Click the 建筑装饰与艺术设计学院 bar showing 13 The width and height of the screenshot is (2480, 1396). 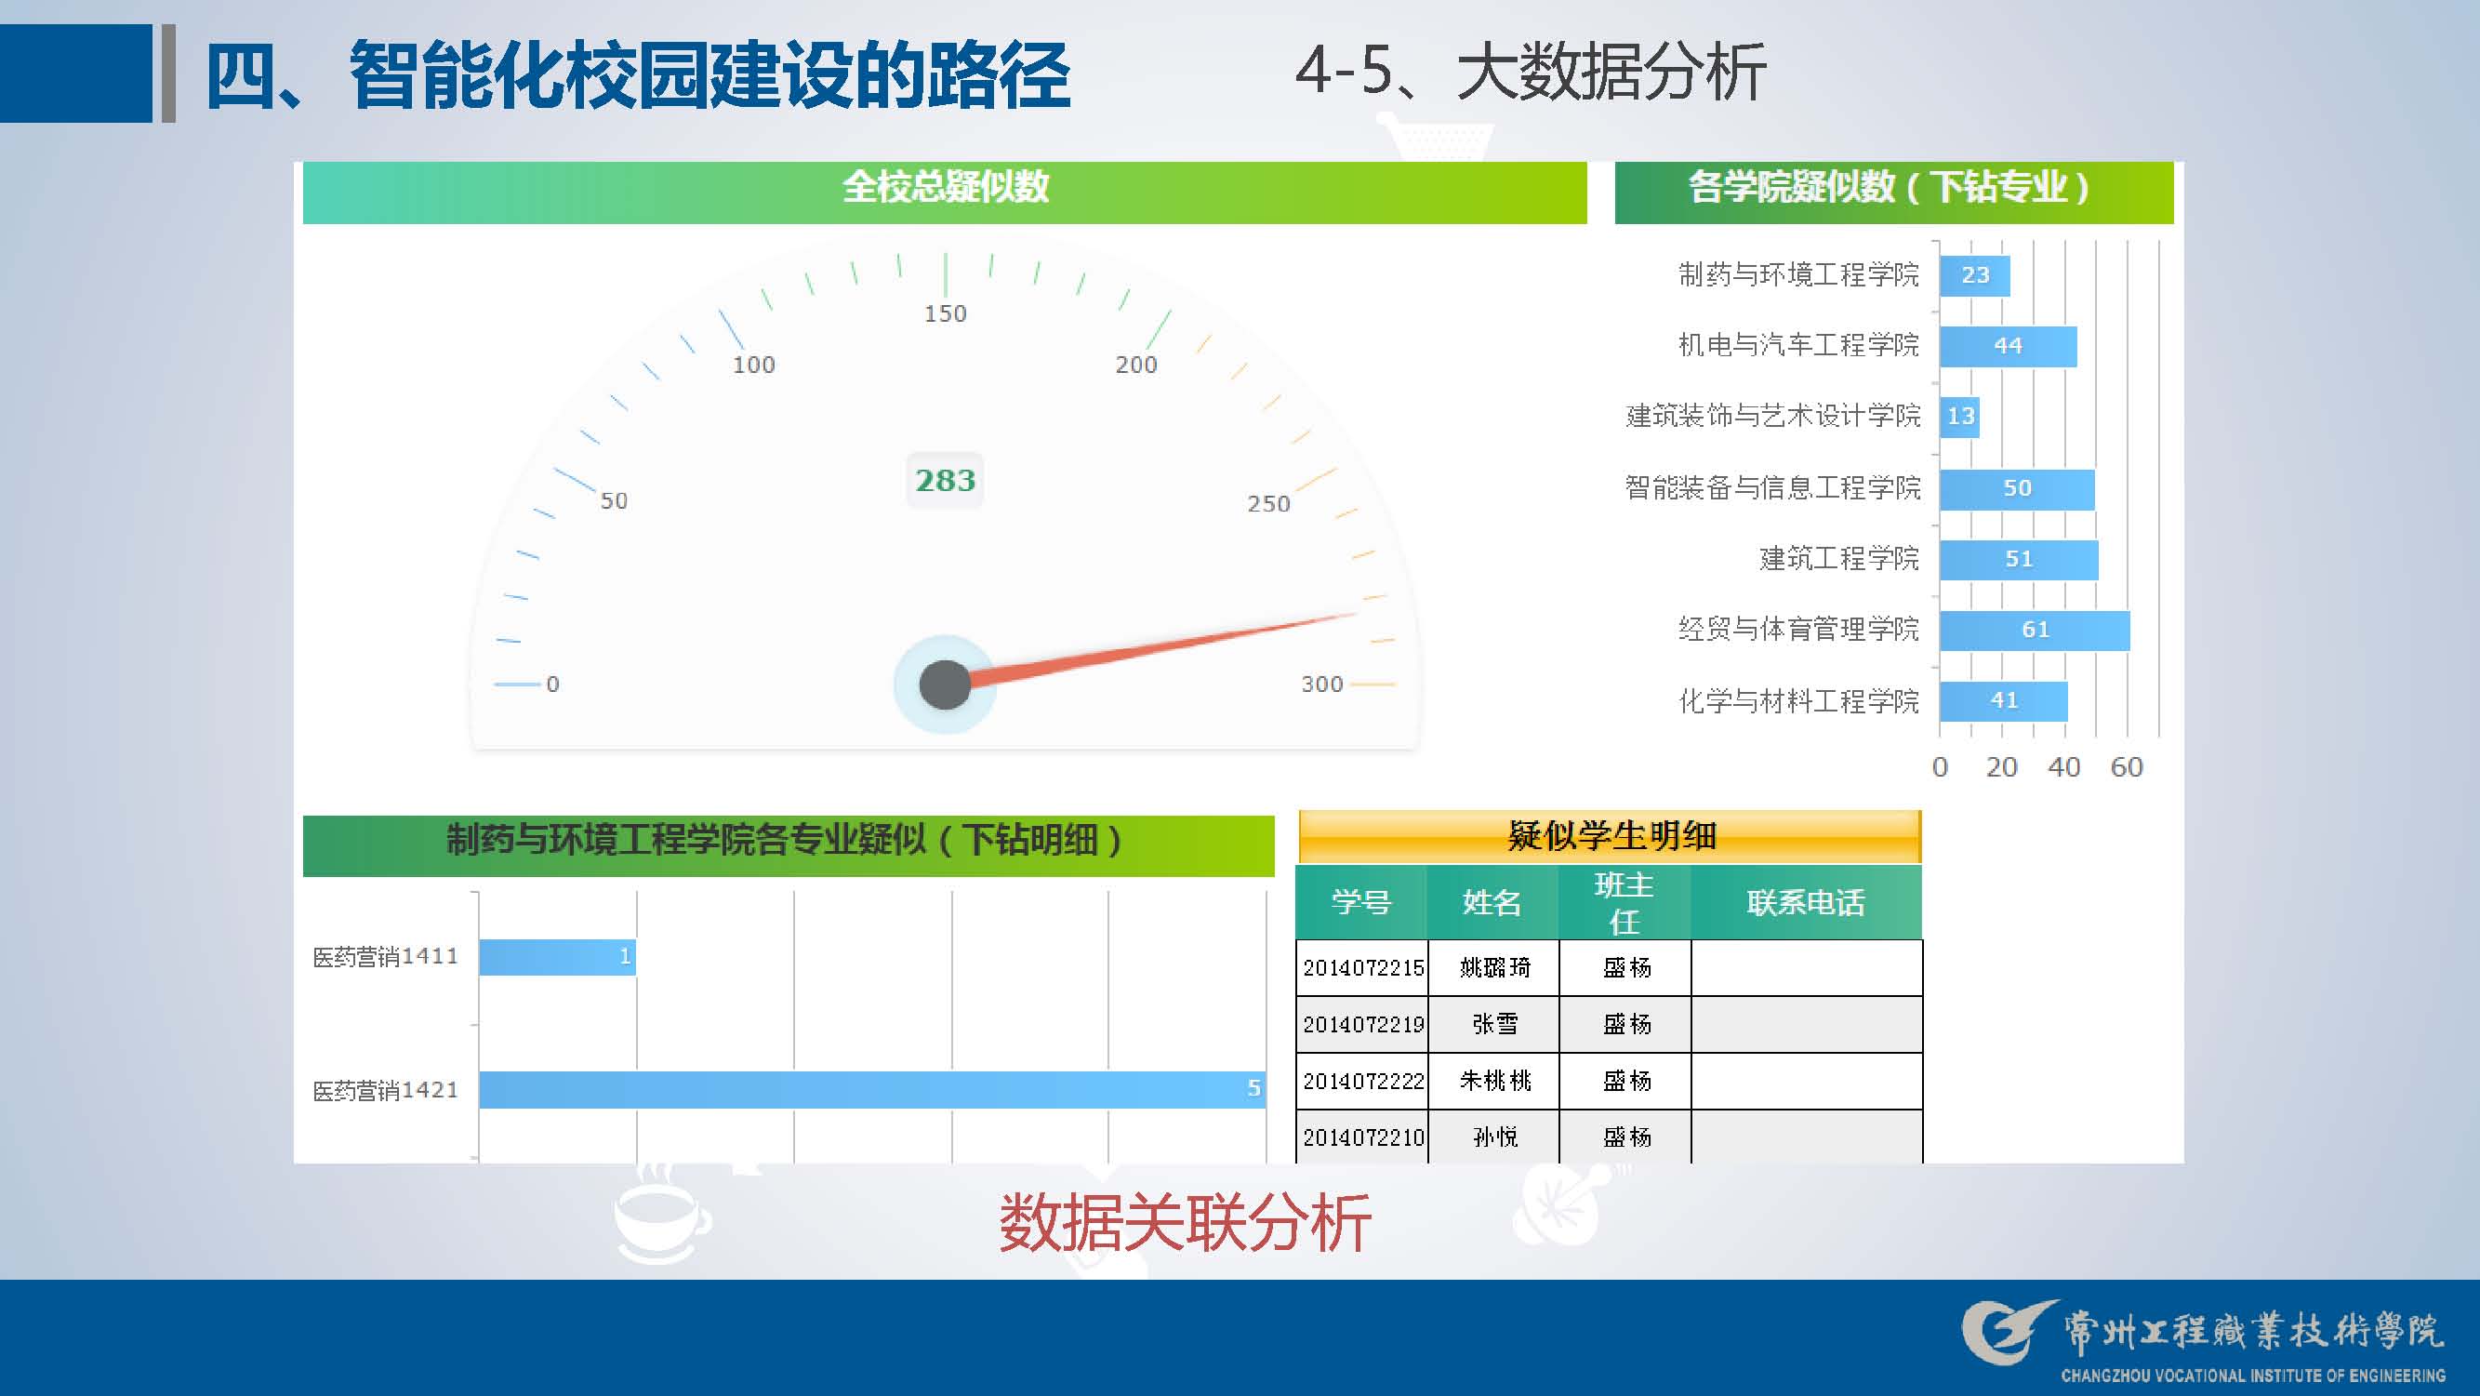1960,417
